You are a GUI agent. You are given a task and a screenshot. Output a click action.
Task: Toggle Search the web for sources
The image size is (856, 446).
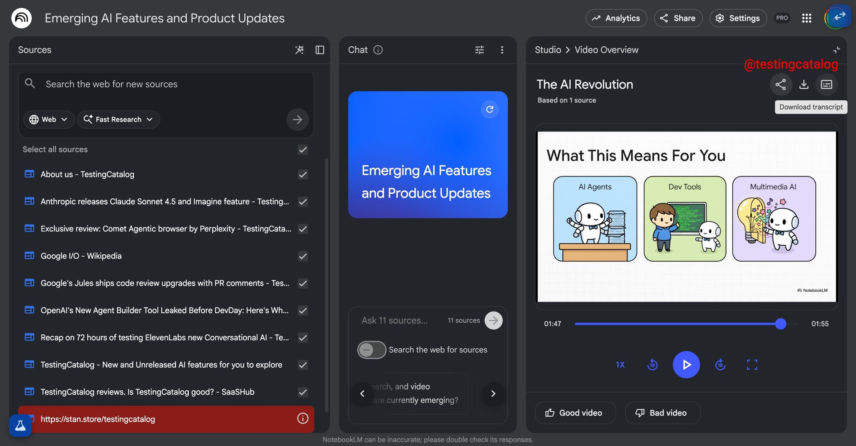(372, 350)
